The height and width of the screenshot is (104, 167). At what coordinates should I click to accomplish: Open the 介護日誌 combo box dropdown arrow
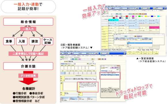tap(93, 62)
